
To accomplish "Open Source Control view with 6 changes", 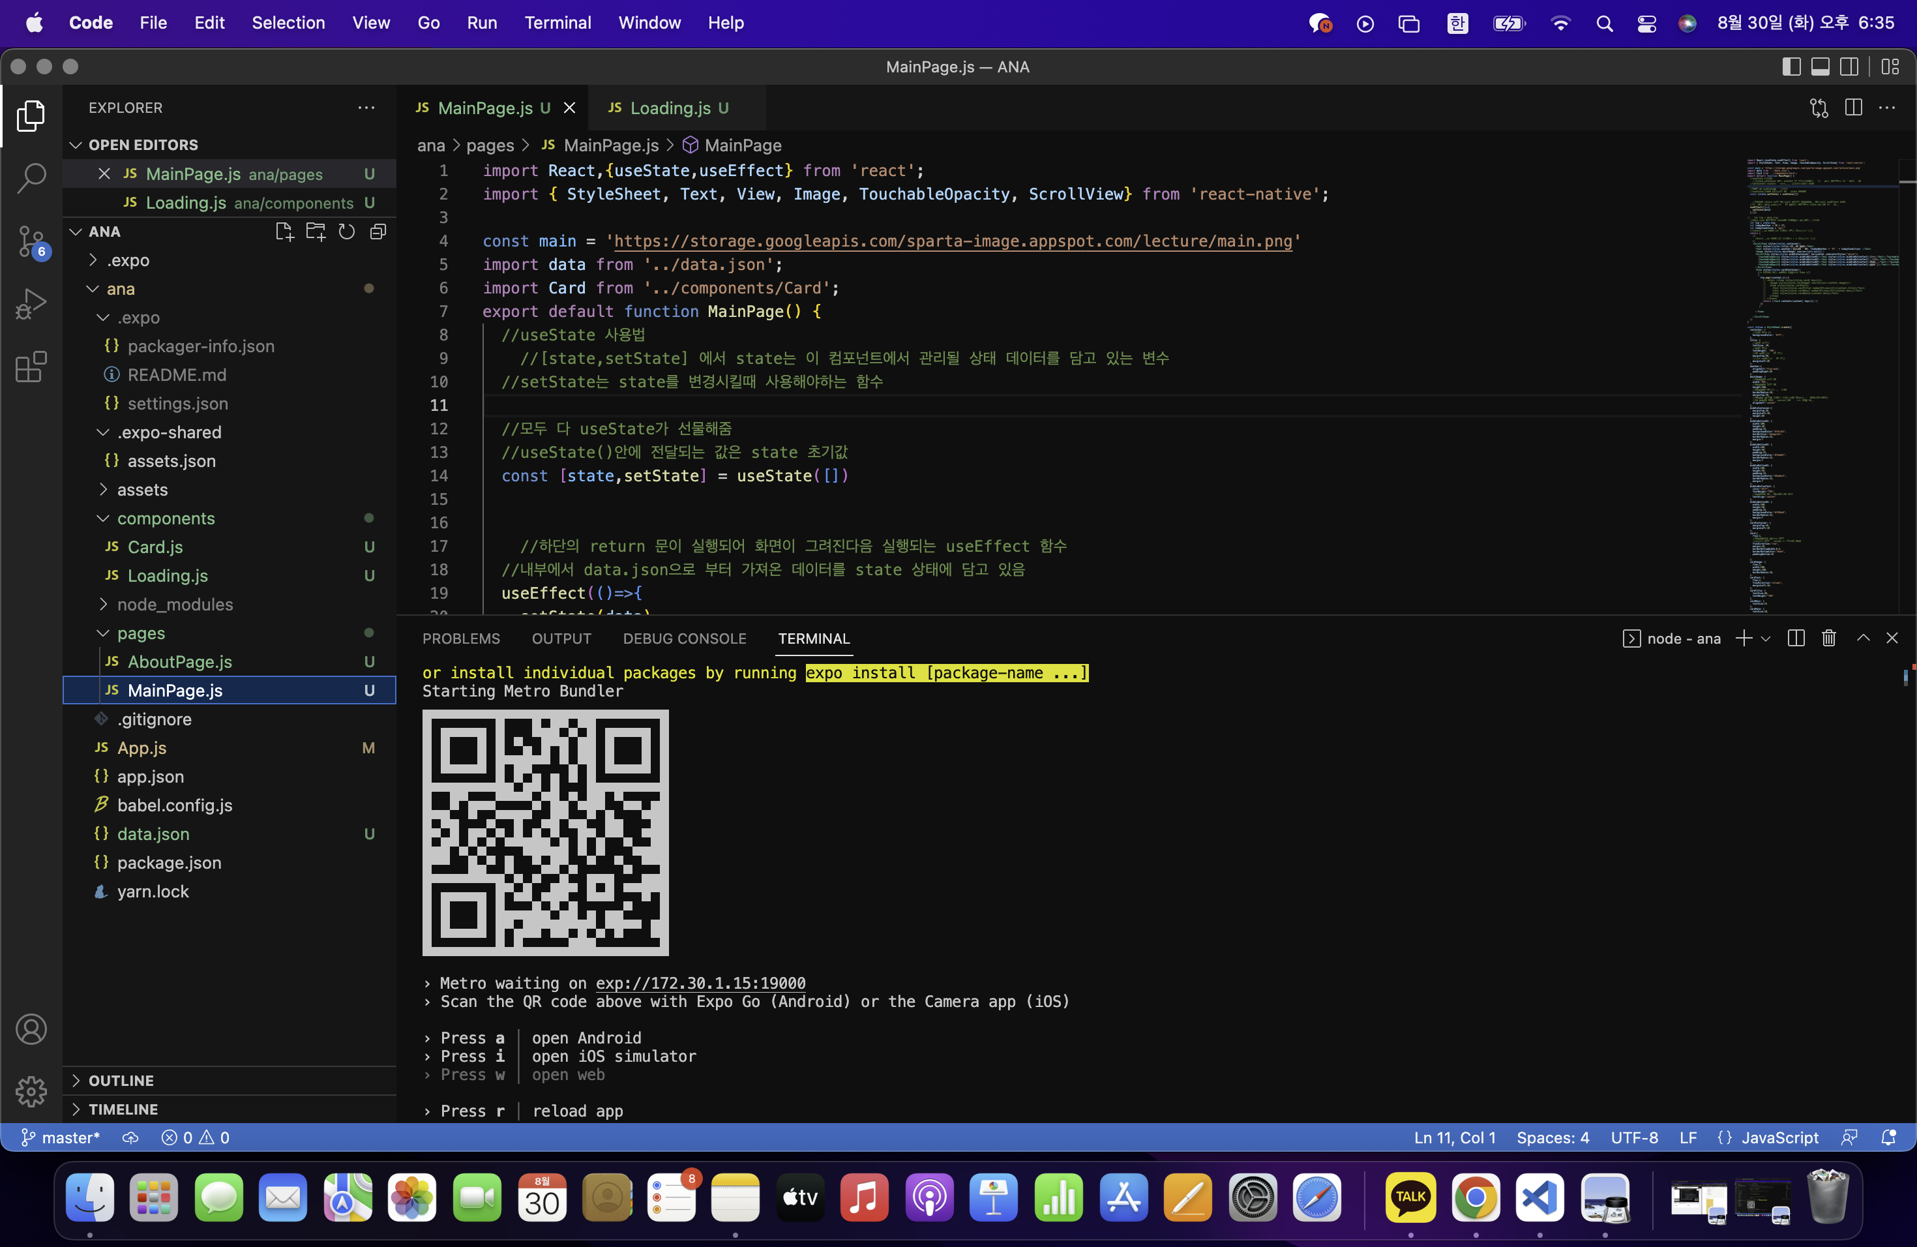I will point(31,242).
